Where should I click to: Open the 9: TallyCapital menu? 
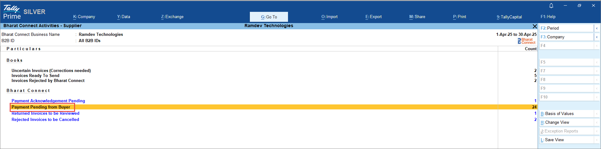tap(509, 17)
